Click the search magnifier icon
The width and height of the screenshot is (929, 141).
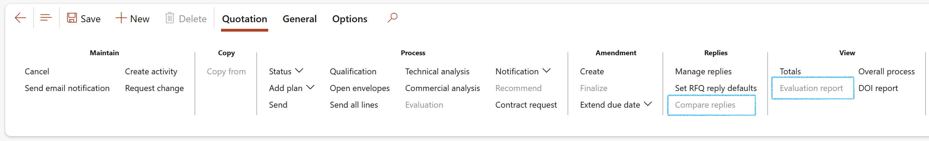click(x=392, y=18)
